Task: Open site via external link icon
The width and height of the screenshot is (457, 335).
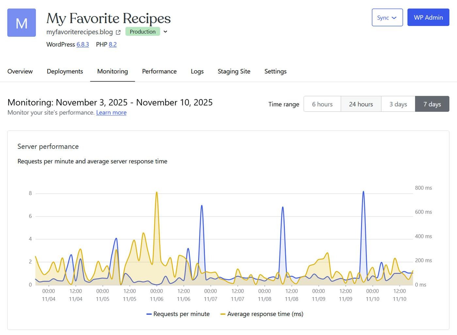Action: (118, 32)
